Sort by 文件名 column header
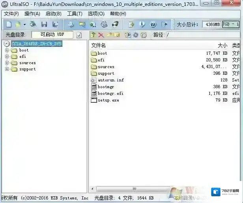 click(x=98, y=46)
